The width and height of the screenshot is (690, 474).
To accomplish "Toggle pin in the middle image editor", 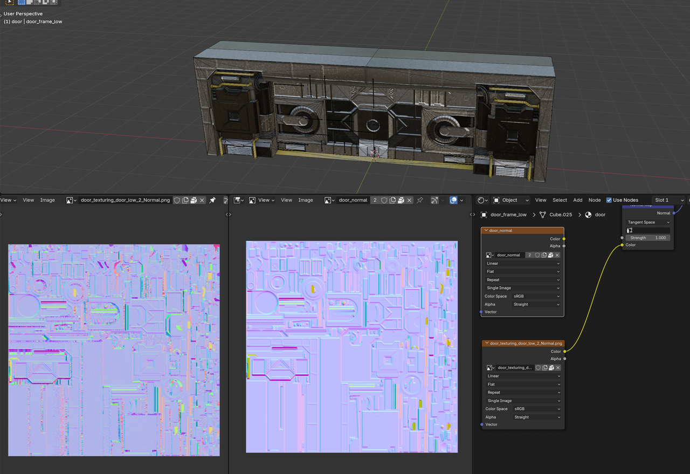I will click(419, 200).
